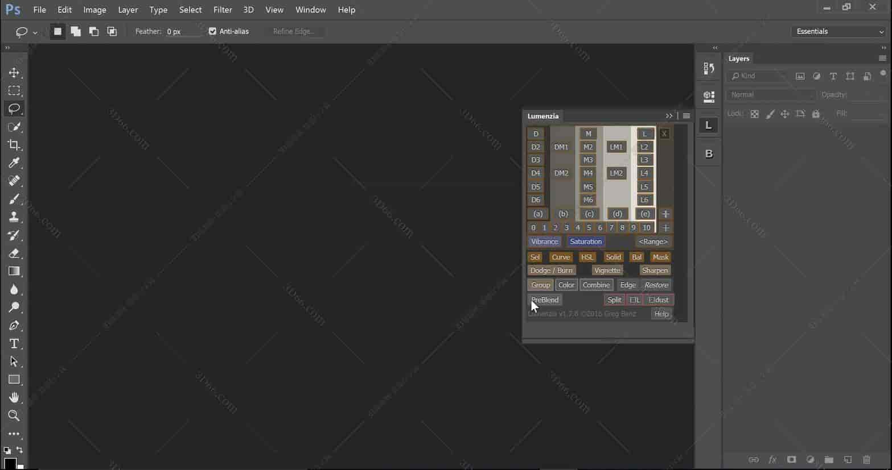
Task: Select the Zoom tool
Action: [x=14, y=416]
